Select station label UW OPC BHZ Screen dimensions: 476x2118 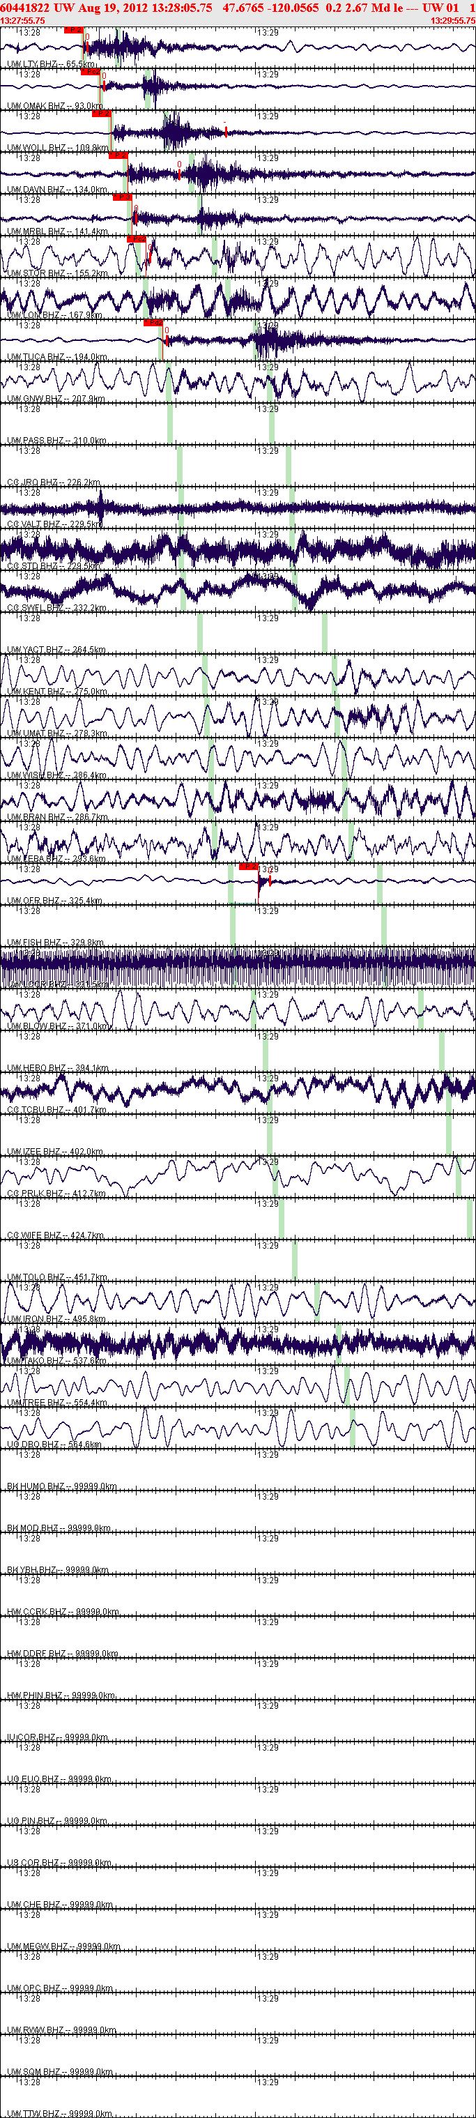(60, 1988)
